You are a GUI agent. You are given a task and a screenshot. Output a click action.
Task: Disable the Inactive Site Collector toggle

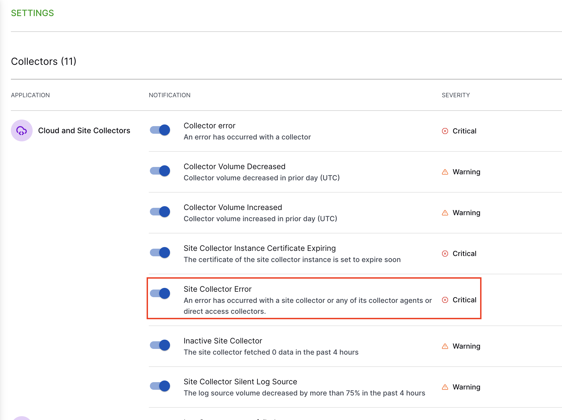point(160,345)
